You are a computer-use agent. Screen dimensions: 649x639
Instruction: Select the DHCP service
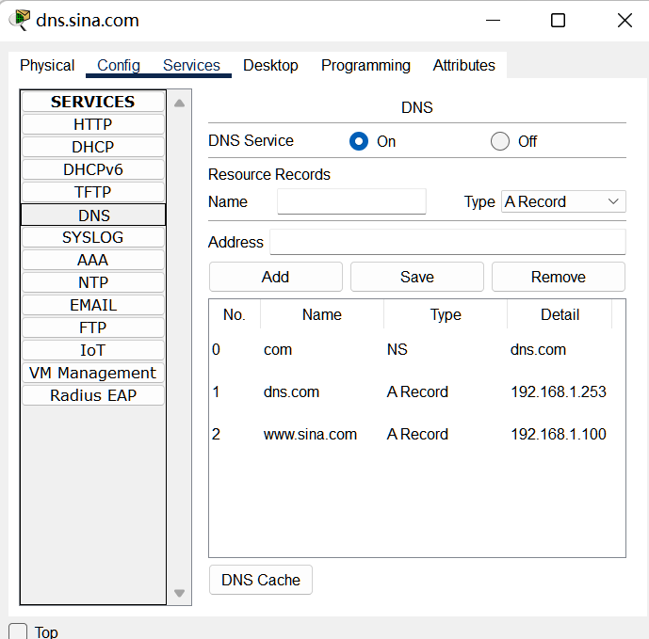93,147
